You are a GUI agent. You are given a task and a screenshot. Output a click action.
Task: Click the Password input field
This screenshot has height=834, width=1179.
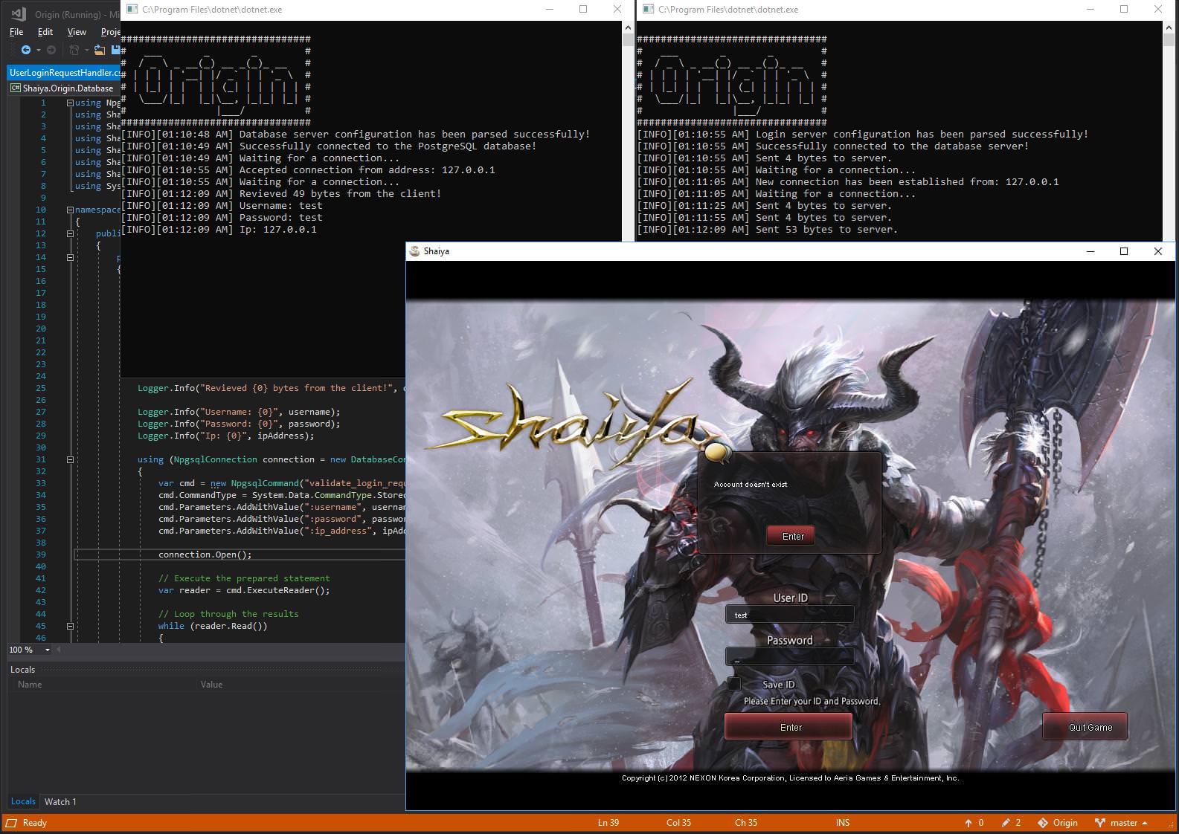click(x=789, y=656)
